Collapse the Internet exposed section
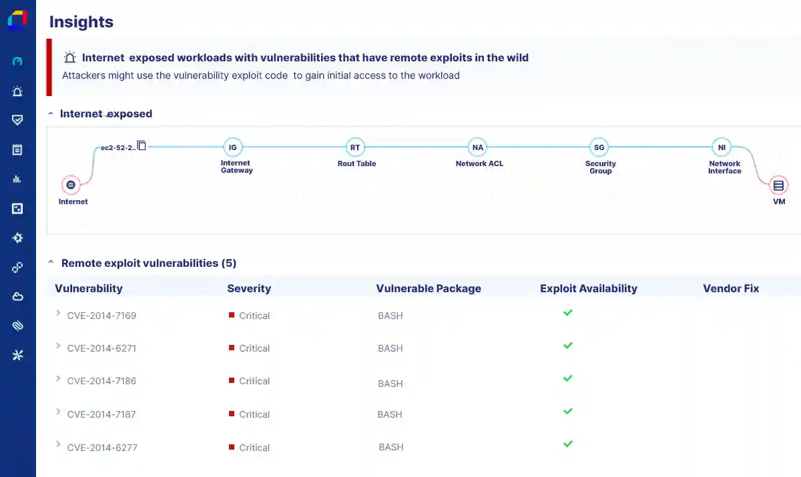This screenshot has height=477, width=801. click(x=51, y=113)
